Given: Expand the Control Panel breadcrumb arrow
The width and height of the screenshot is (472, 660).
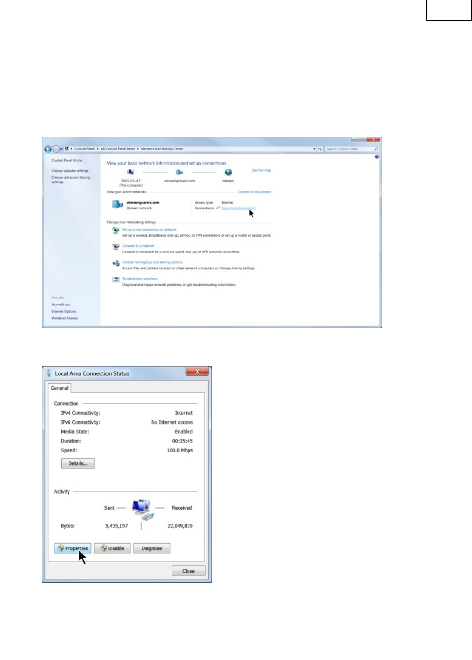Looking at the screenshot, I should pyautogui.click(x=98, y=149).
